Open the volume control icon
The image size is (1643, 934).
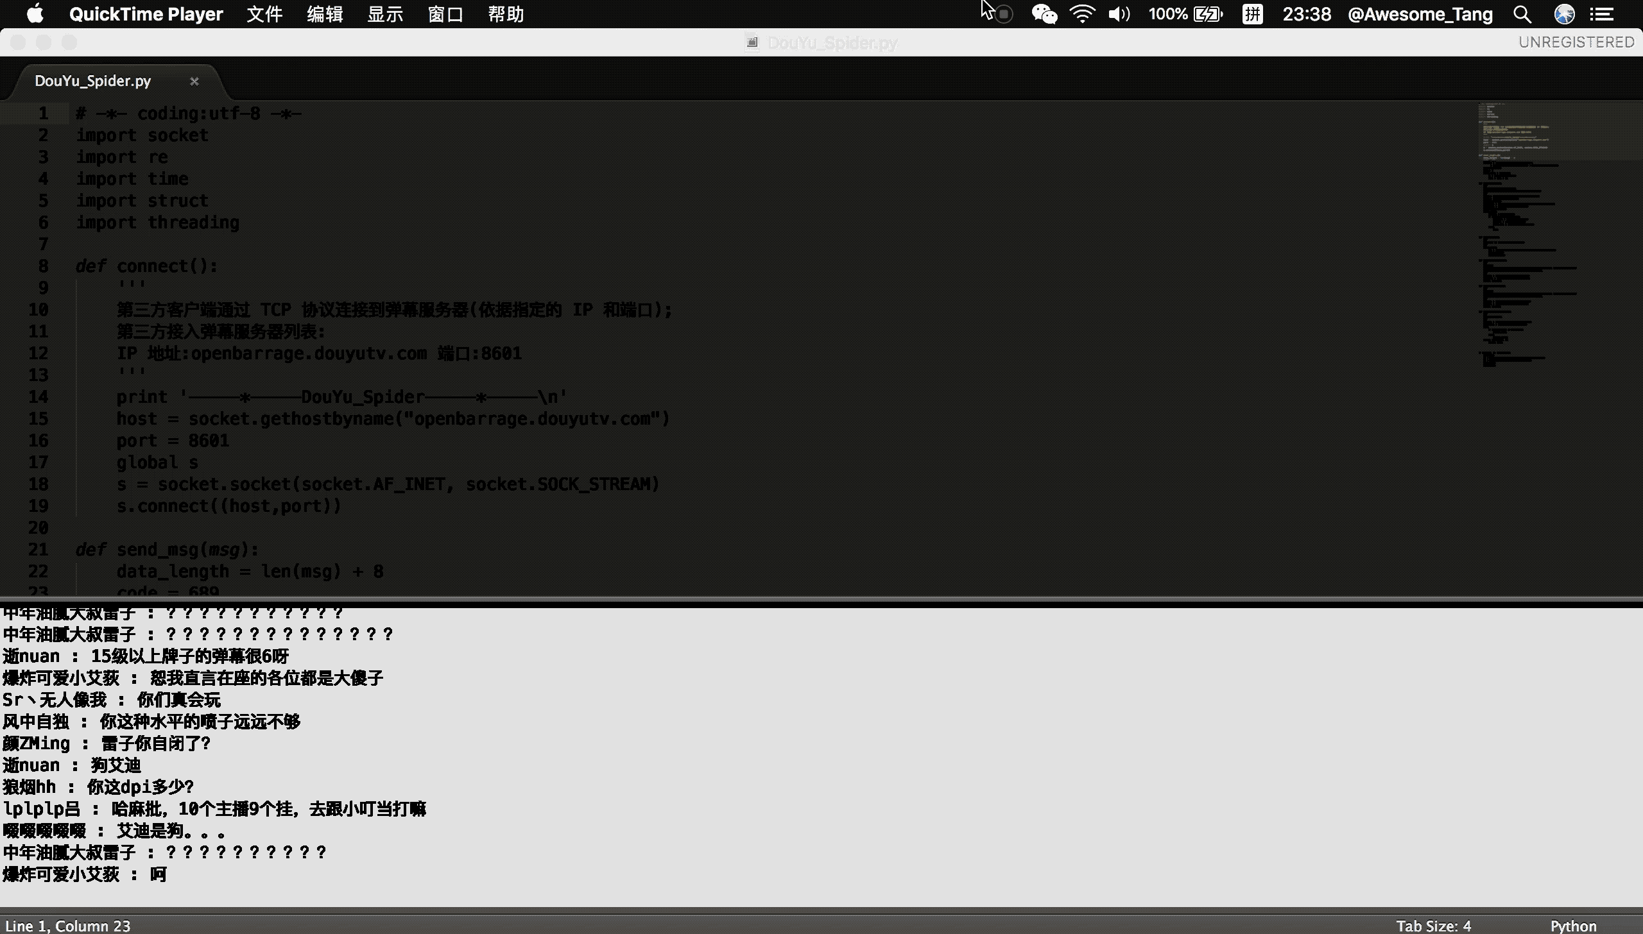point(1119,14)
